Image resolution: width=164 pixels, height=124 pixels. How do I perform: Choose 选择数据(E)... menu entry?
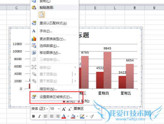click(x=49, y=46)
